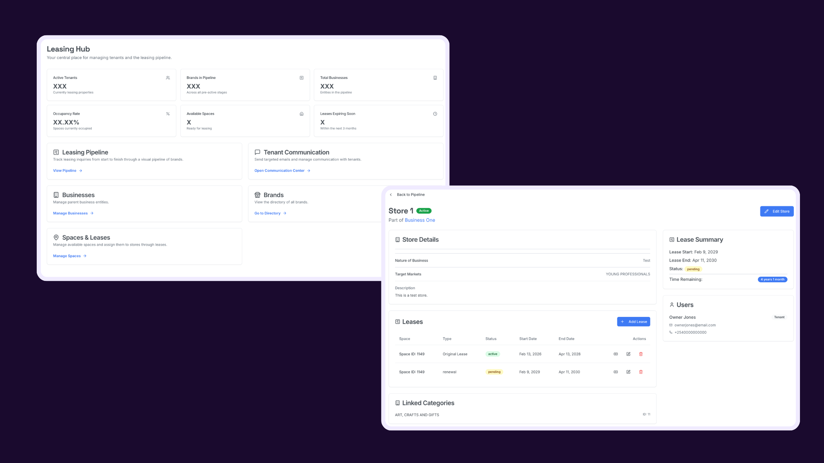This screenshot has width=824, height=463.
Task: Click the Brands in Pipeline stat card
Action: pyautogui.click(x=245, y=85)
